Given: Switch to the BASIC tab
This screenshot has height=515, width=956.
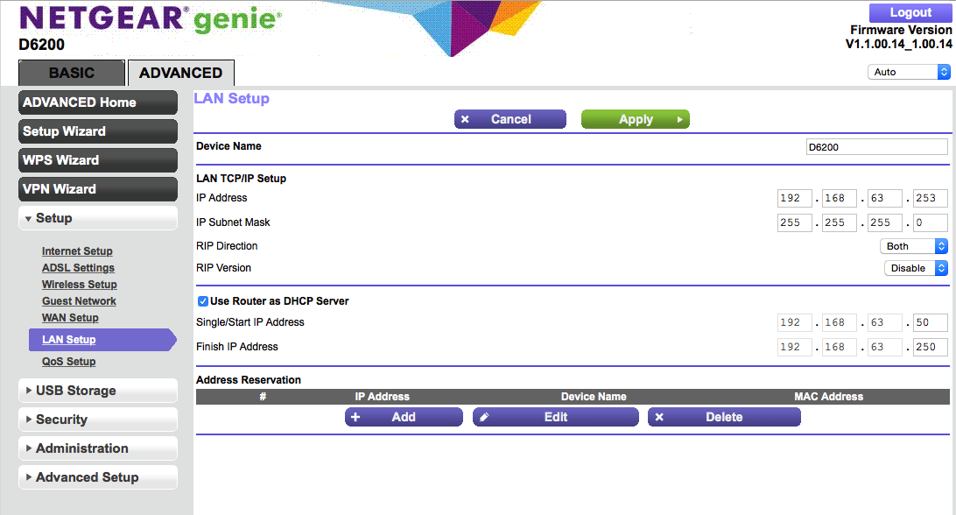Looking at the screenshot, I should 71,74.
